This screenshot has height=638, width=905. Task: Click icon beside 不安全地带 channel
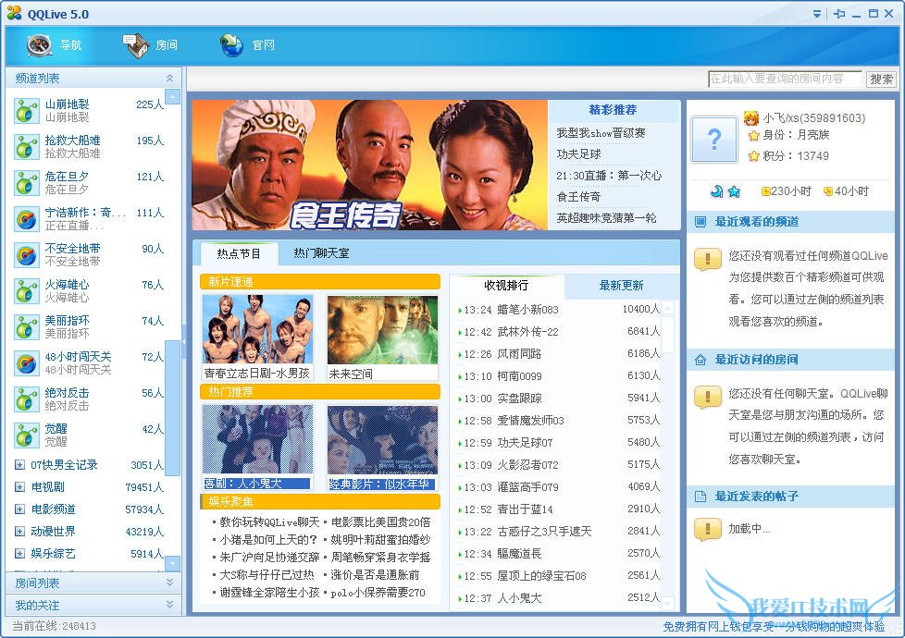pos(27,255)
